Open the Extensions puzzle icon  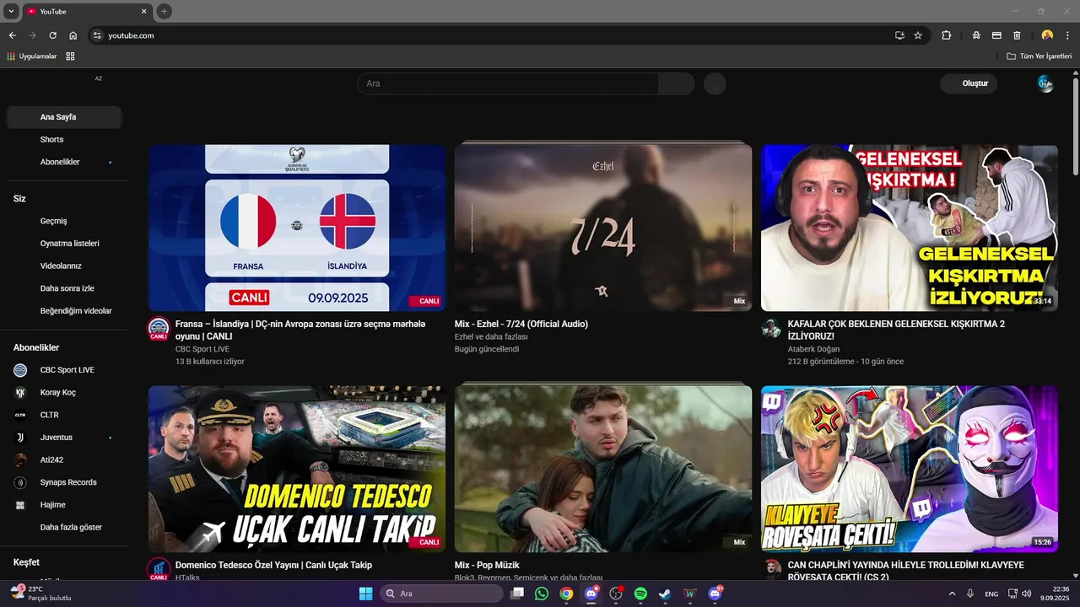click(x=946, y=35)
